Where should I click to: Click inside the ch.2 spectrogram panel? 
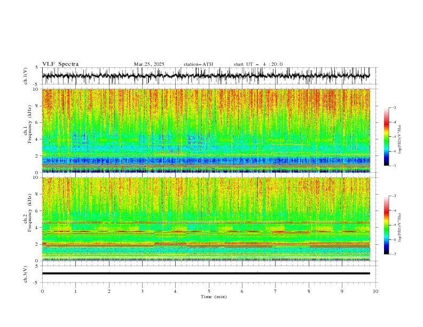pos(206,219)
